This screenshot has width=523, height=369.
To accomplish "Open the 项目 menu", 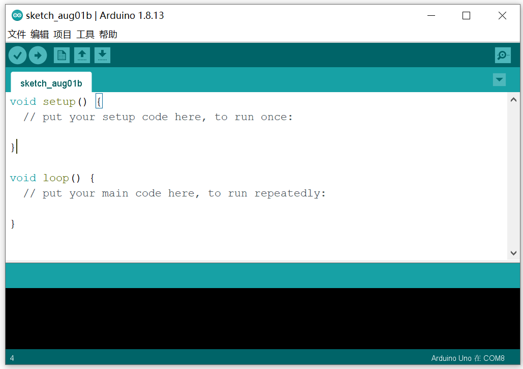I will tap(62, 34).
